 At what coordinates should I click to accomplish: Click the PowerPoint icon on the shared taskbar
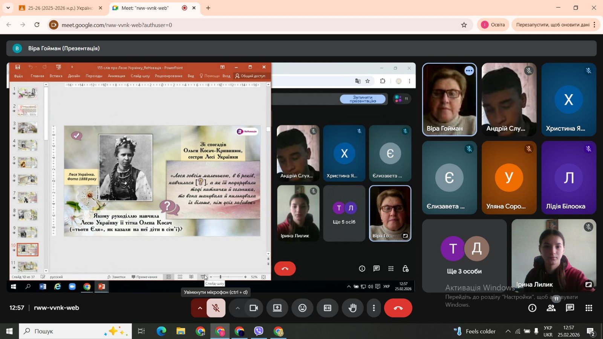101,287
